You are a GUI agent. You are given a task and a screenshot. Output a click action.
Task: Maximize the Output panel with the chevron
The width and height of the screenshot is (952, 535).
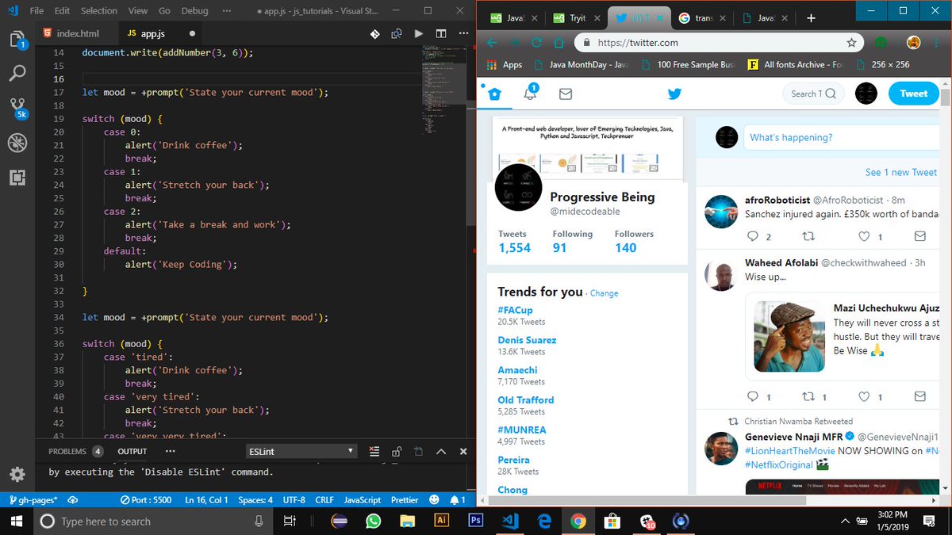coord(441,451)
